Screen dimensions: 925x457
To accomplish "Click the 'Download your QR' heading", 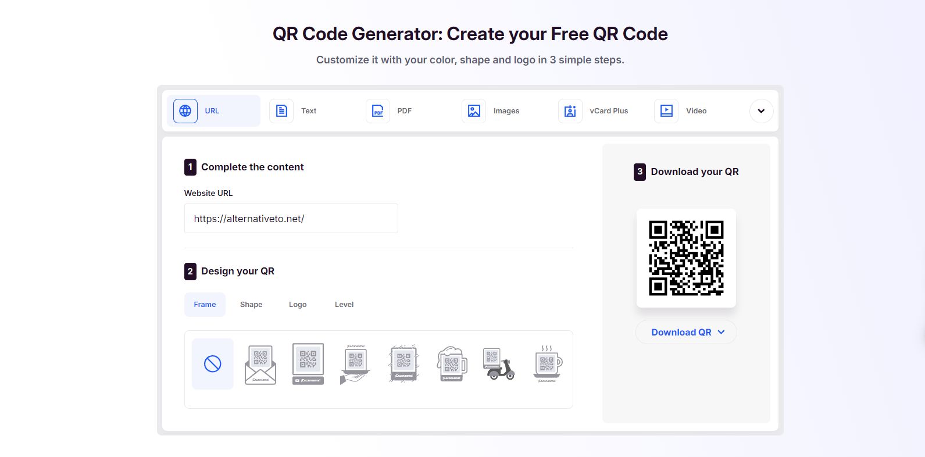I will [x=695, y=172].
